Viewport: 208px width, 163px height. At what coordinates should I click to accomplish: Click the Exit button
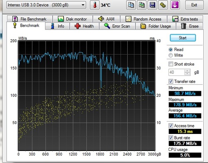(194, 5)
